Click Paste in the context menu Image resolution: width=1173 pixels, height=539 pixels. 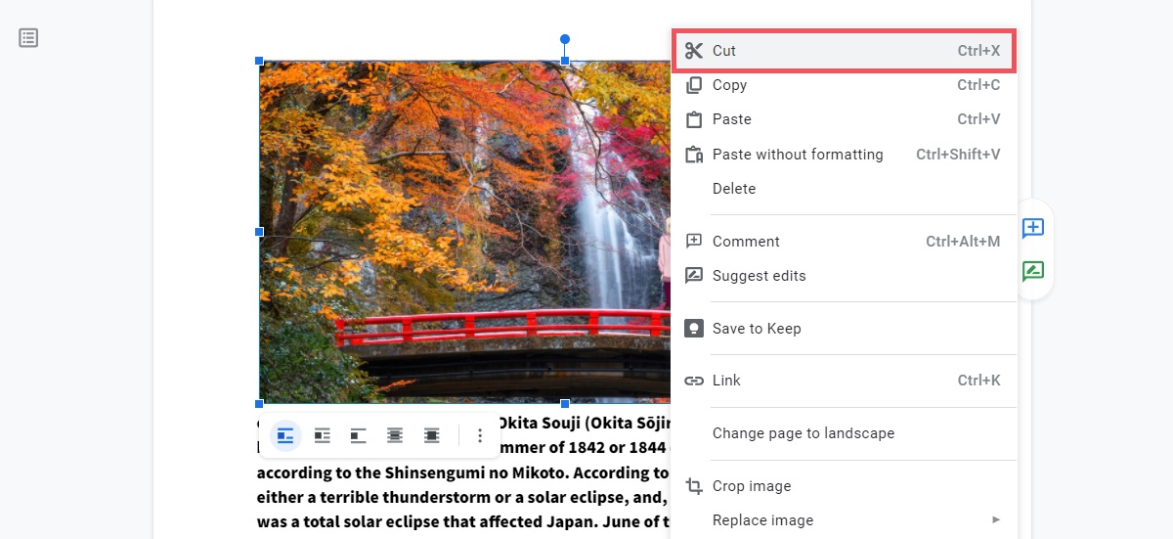click(x=731, y=119)
